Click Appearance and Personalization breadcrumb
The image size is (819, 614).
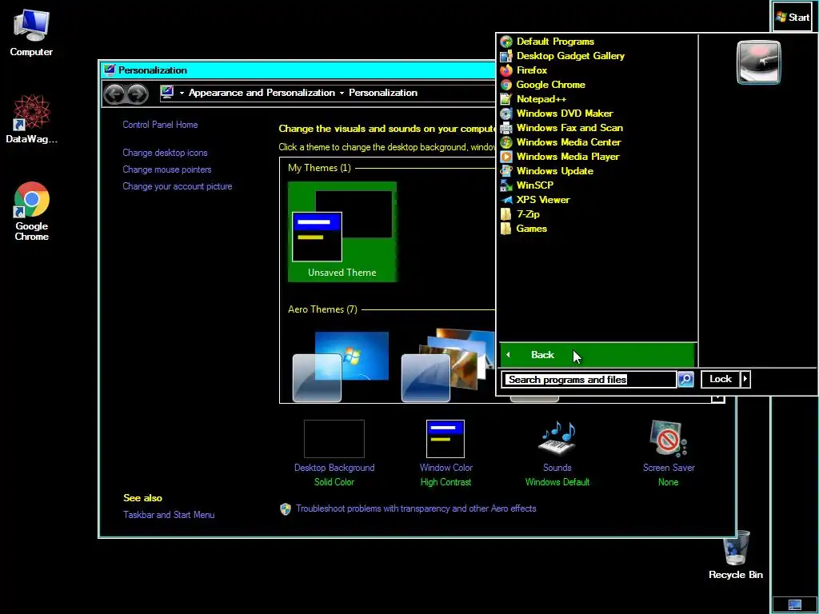coord(262,93)
